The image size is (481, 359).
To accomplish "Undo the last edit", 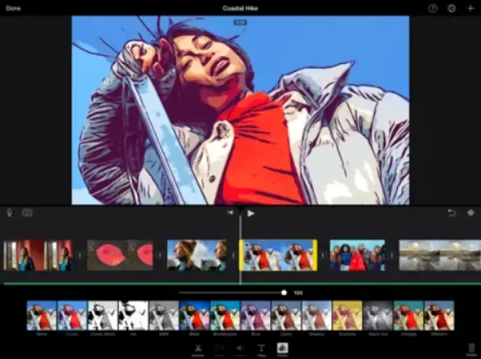I will point(451,212).
